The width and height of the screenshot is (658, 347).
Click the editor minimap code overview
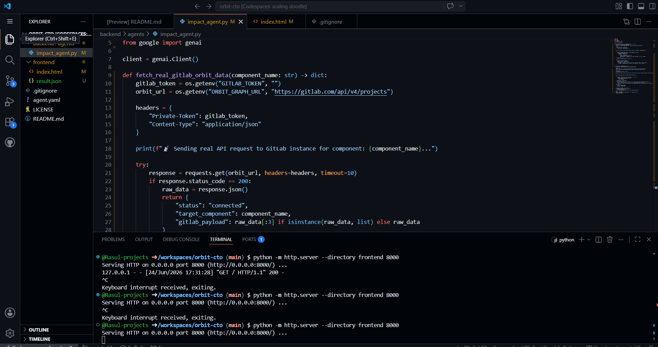(x=633, y=66)
